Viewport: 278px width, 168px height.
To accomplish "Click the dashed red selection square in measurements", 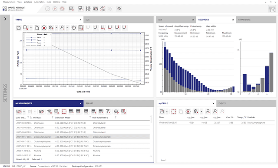I will 64,112.
